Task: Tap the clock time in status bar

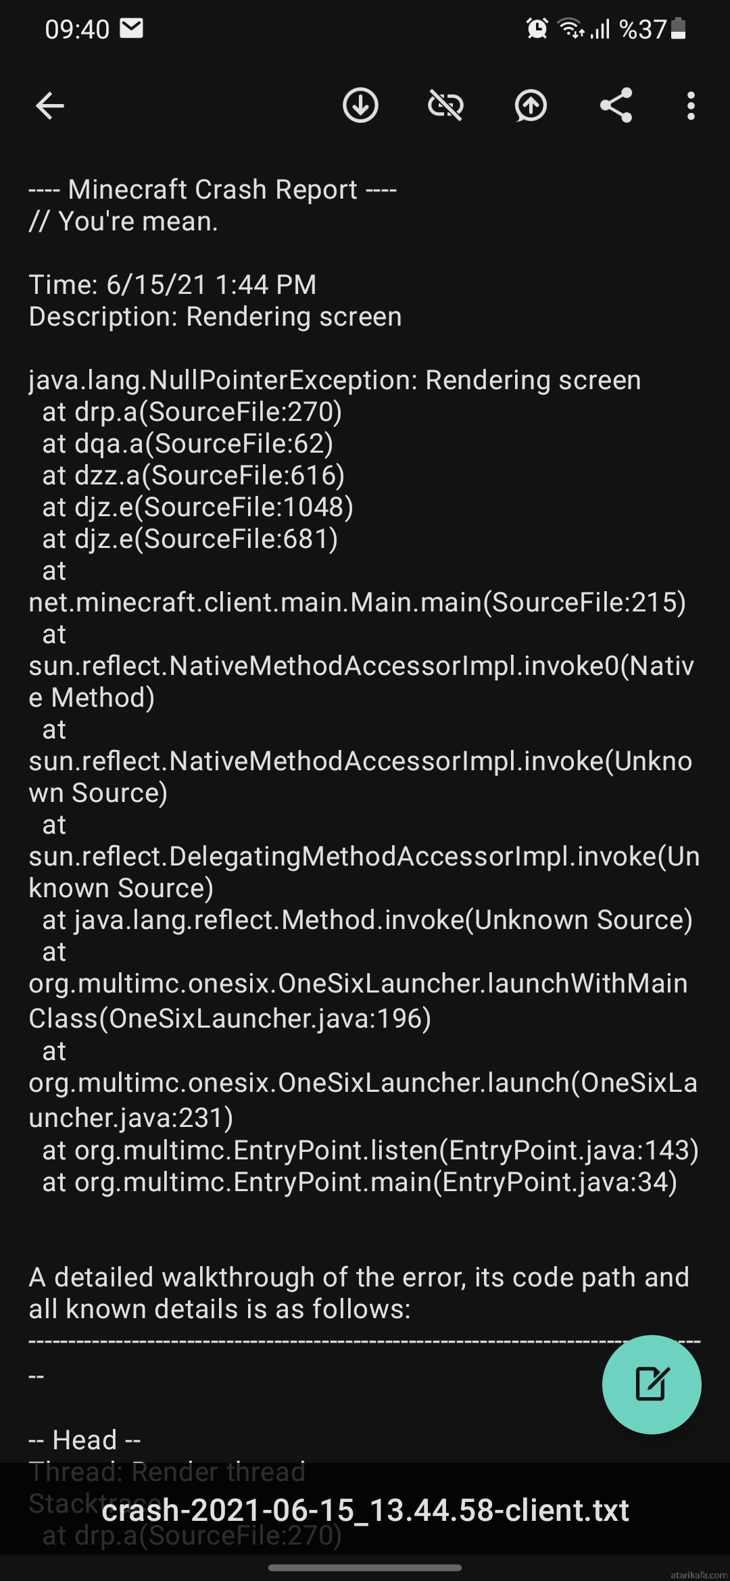Action: pos(77,29)
